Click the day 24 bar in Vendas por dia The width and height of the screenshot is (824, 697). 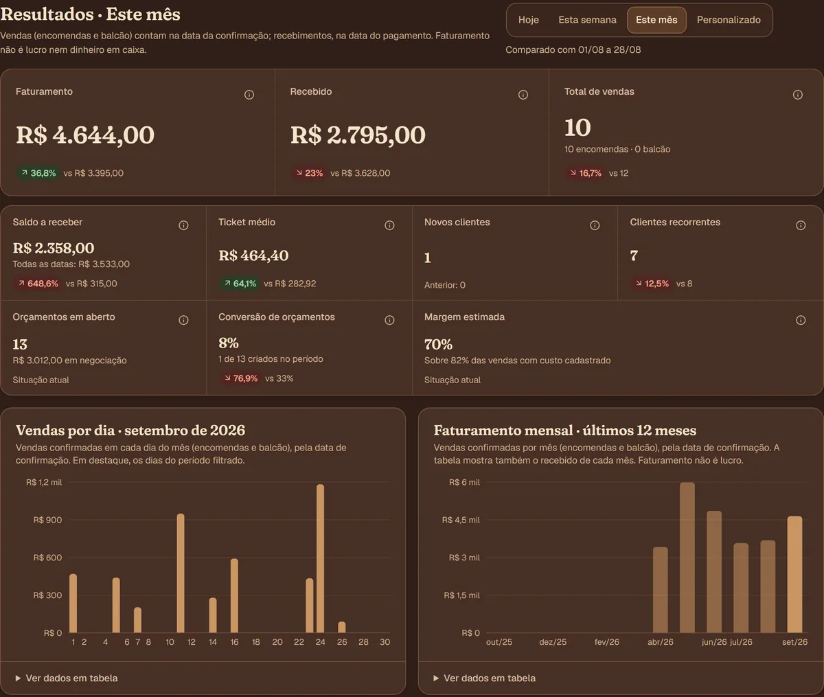pyautogui.click(x=320, y=558)
